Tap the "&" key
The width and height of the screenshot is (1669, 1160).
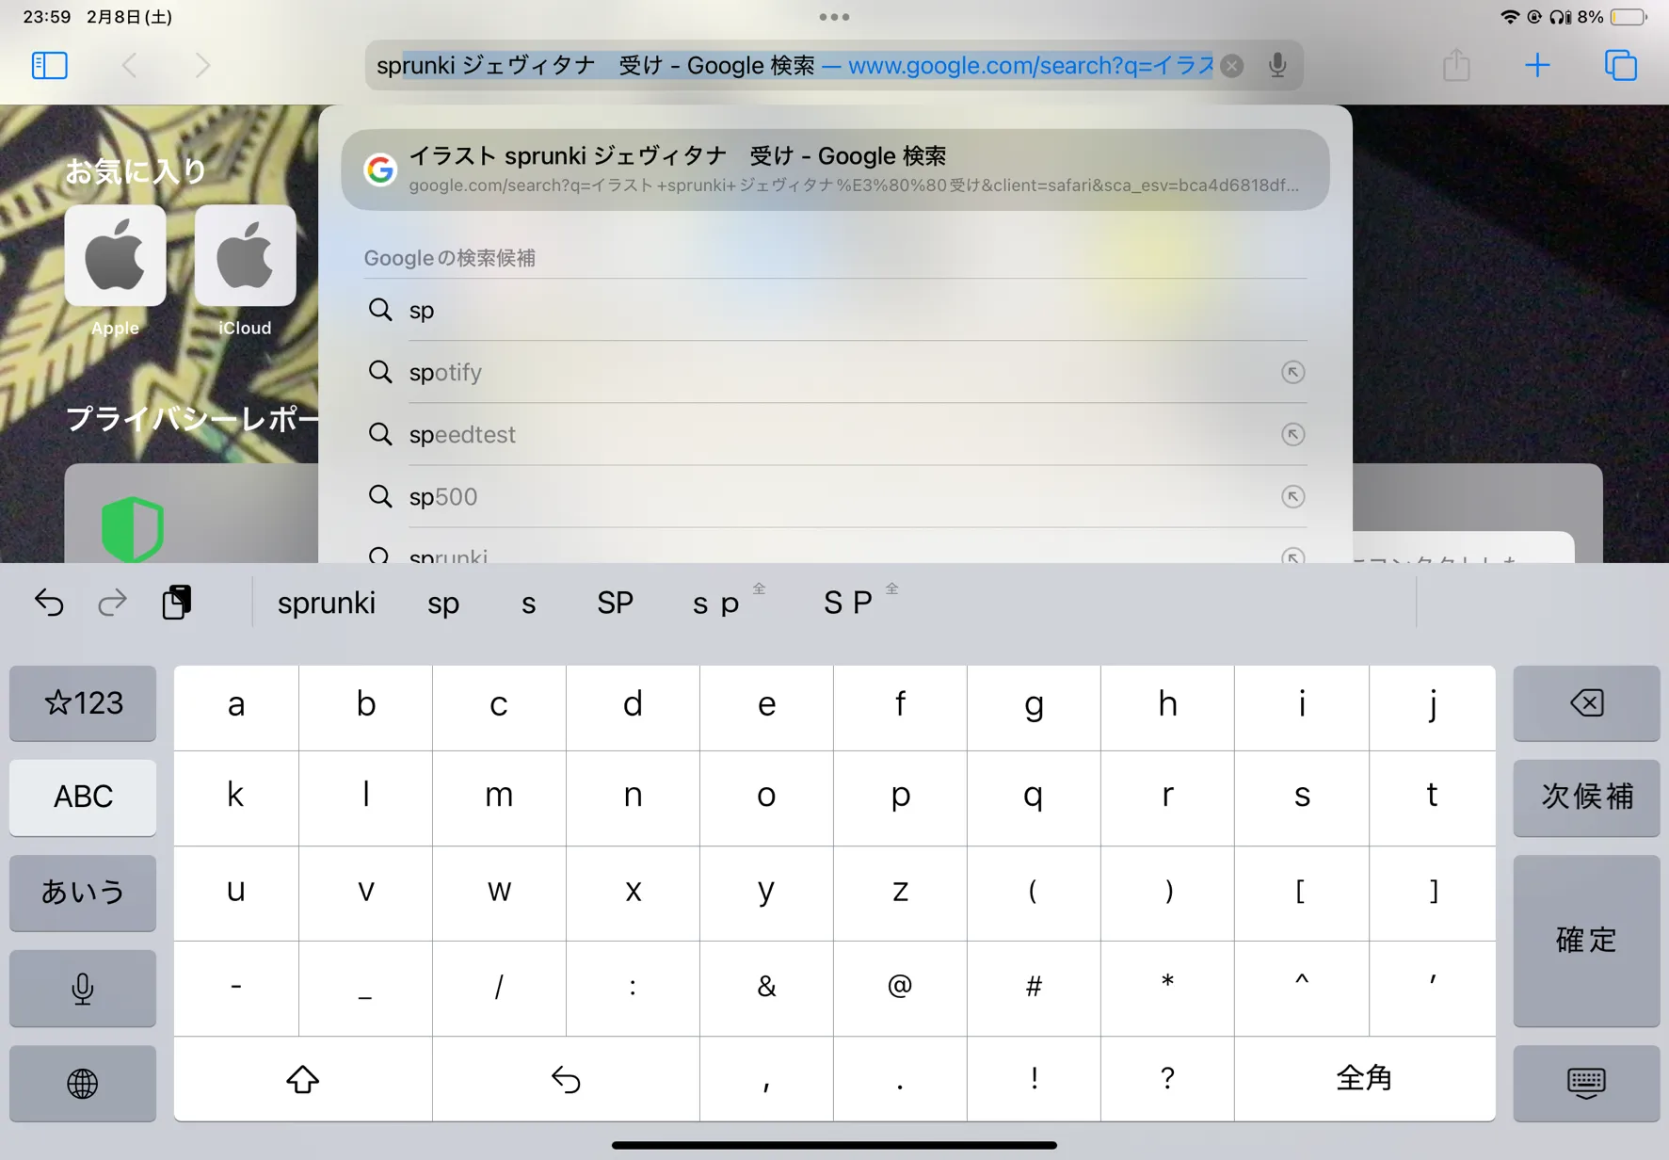click(x=766, y=989)
